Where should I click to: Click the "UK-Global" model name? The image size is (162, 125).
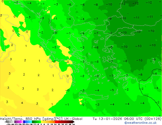coord(73,119)
